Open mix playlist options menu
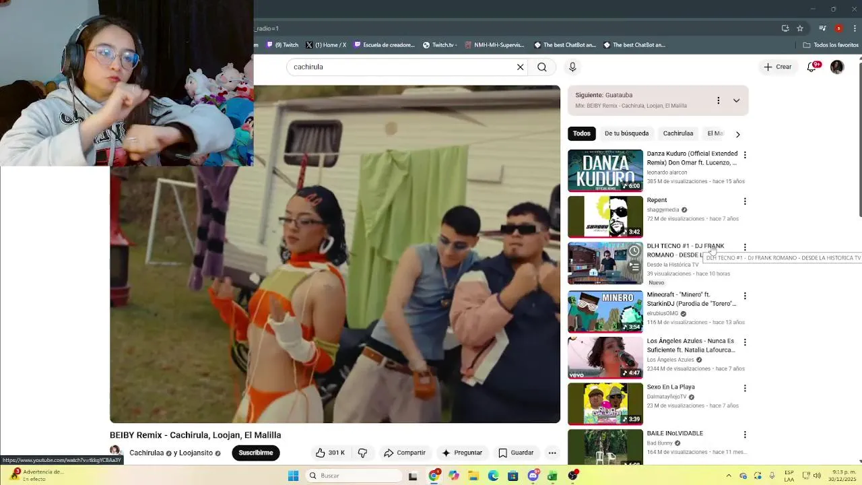The height and width of the screenshot is (485, 862). tap(718, 100)
